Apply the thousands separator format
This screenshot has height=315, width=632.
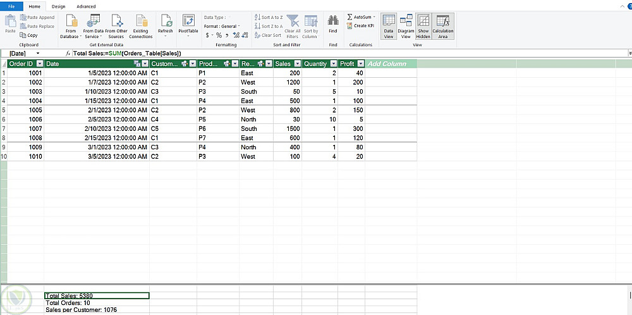(227, 35)
